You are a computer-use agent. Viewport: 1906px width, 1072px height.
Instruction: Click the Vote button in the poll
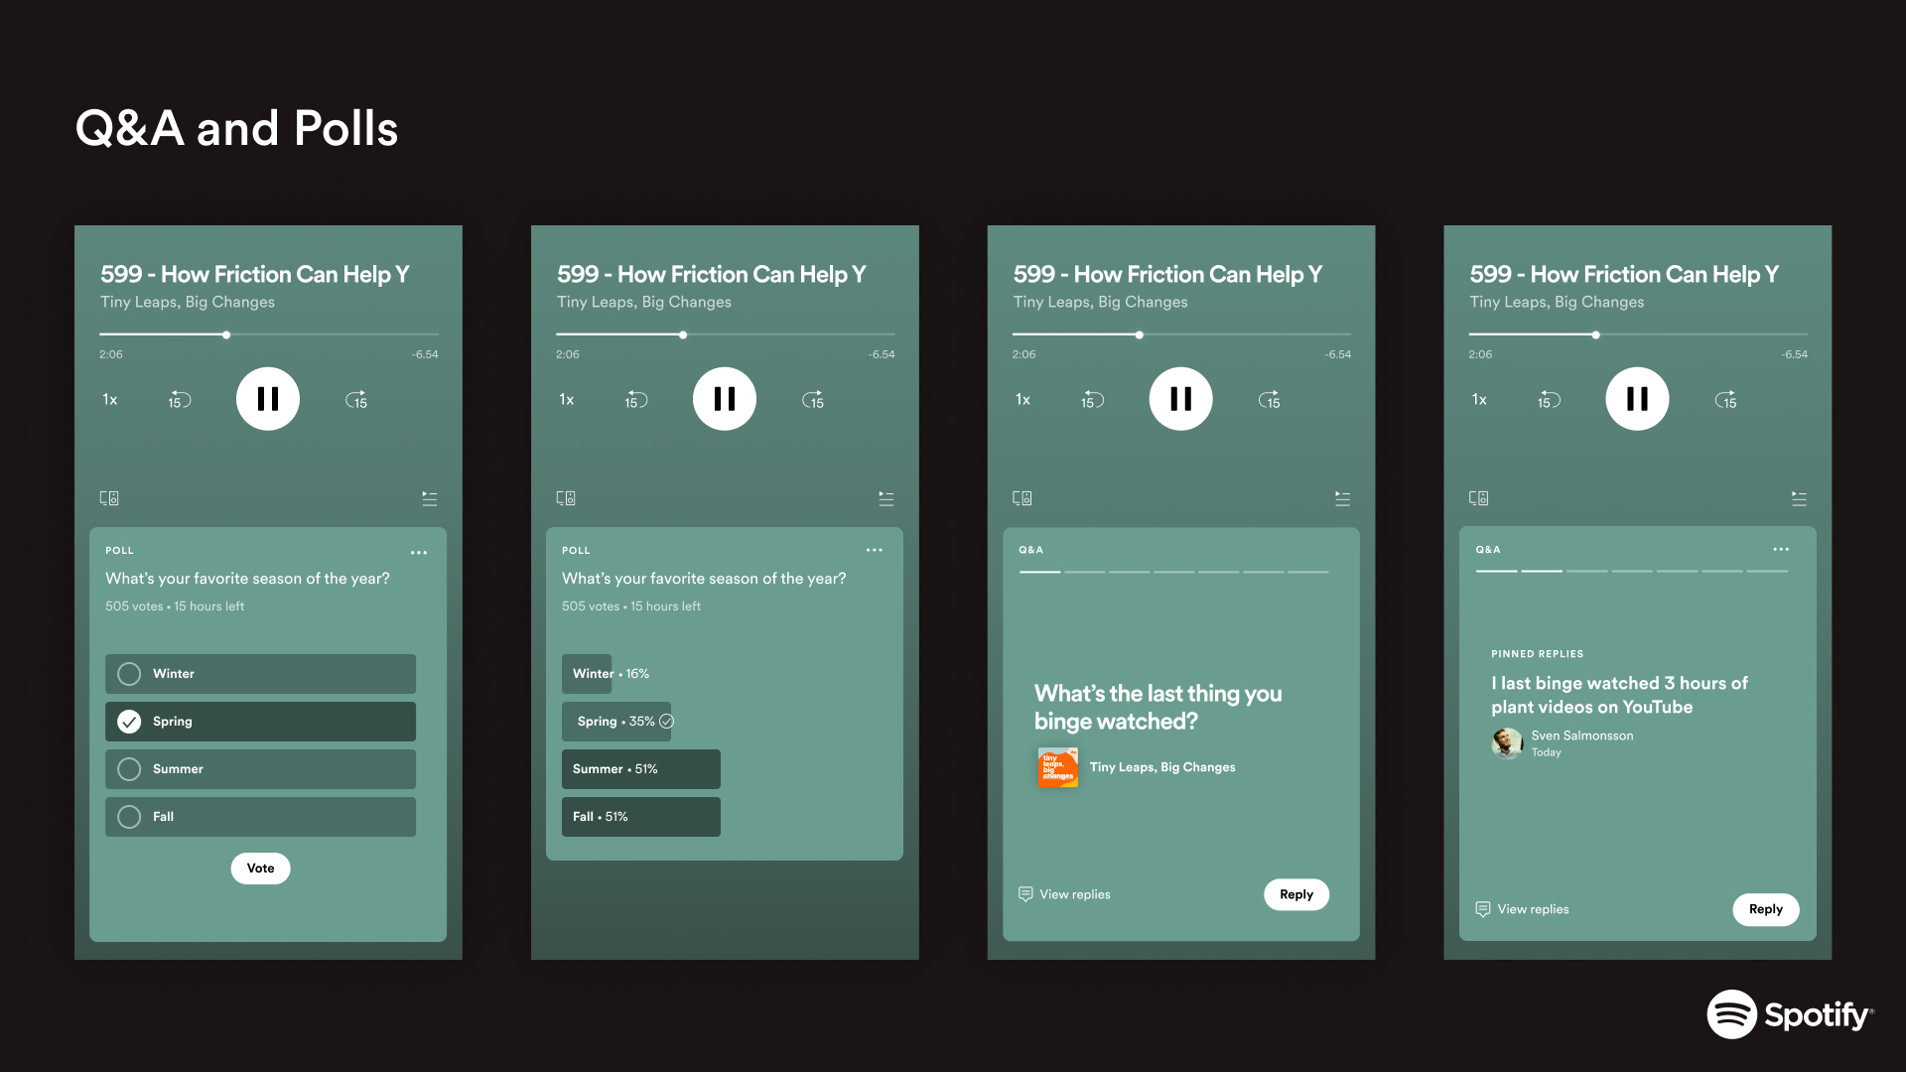click(260, 868)
